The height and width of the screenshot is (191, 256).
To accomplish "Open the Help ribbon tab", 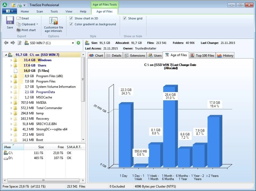I will pos(83,11).
